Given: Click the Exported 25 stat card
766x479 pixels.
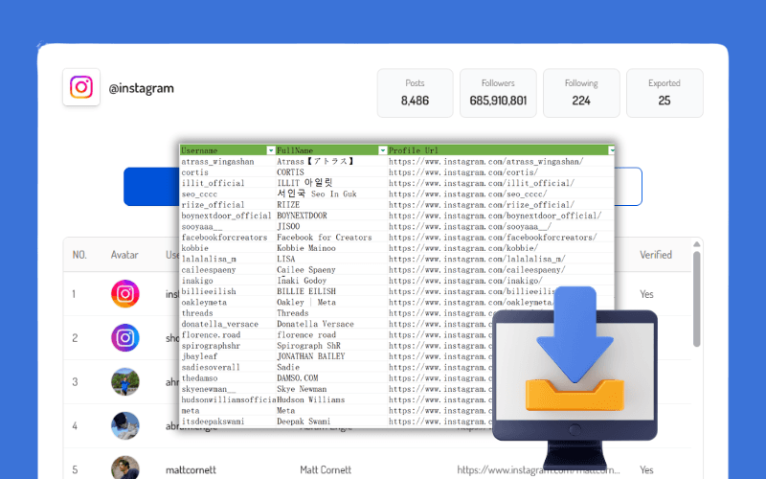Looking at the screenshot, I should [665, 93].
